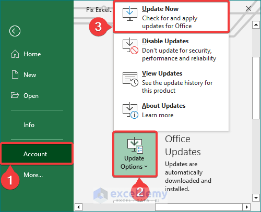Open the Home page in backstage
261x212 pixels.
[x=37, y=54]
